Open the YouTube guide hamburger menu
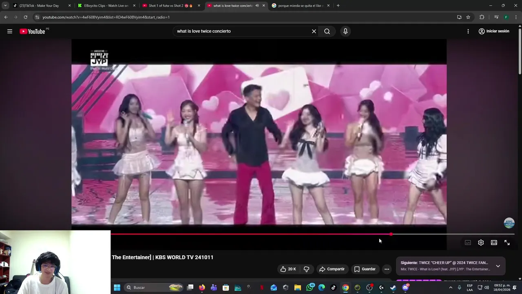 [10, 31]
